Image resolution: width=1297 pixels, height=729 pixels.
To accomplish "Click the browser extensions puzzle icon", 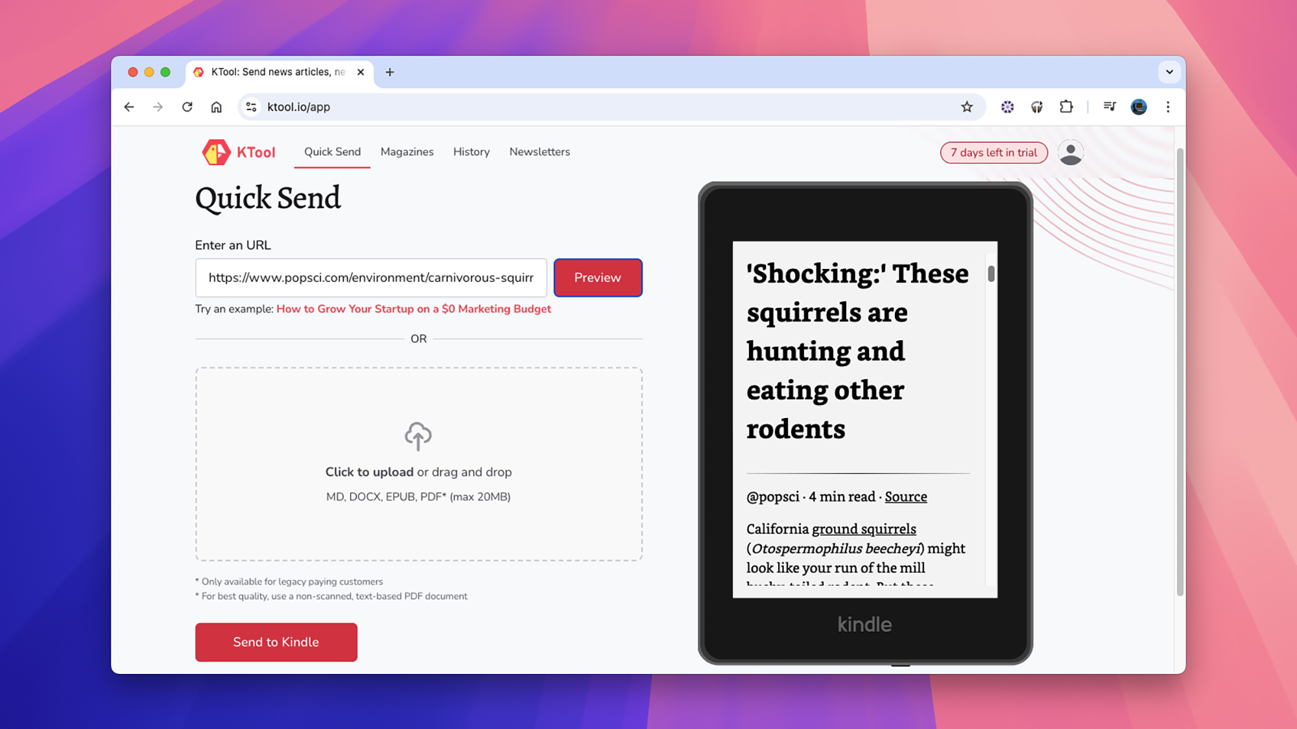I will click(1066, 107).
